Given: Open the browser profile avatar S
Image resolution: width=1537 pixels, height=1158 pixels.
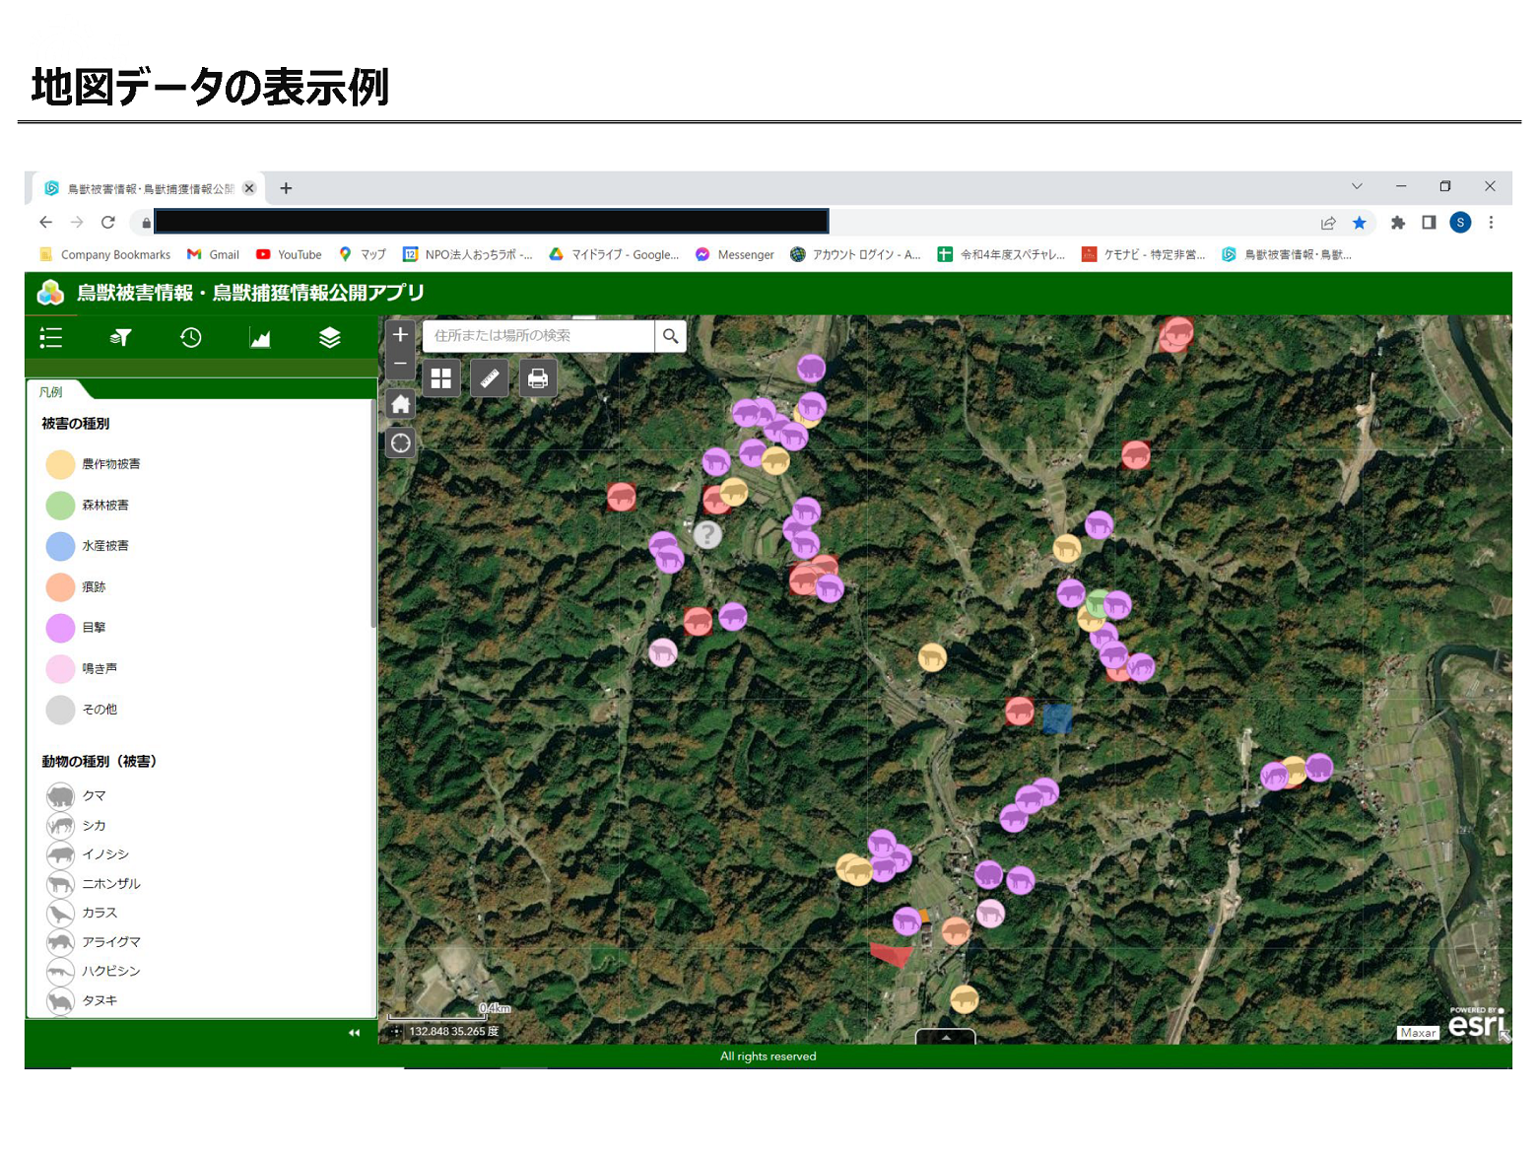Looking at the screenshot, I should [1460, 223].
